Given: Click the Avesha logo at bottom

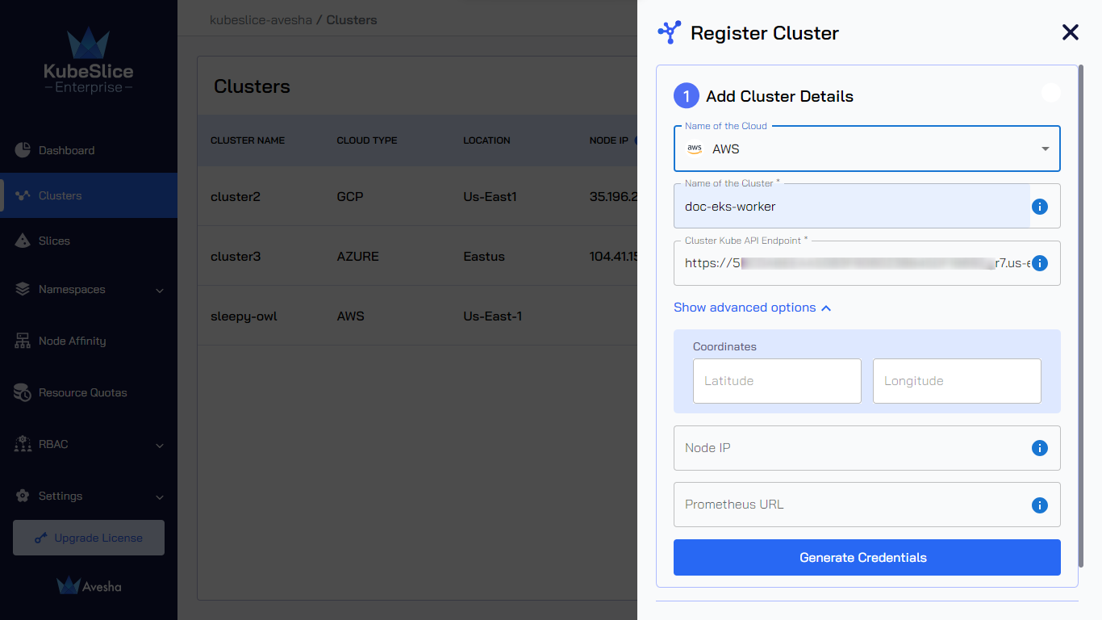Looking at the screenshot, I should pyautogui.click(x=89, y=586).
